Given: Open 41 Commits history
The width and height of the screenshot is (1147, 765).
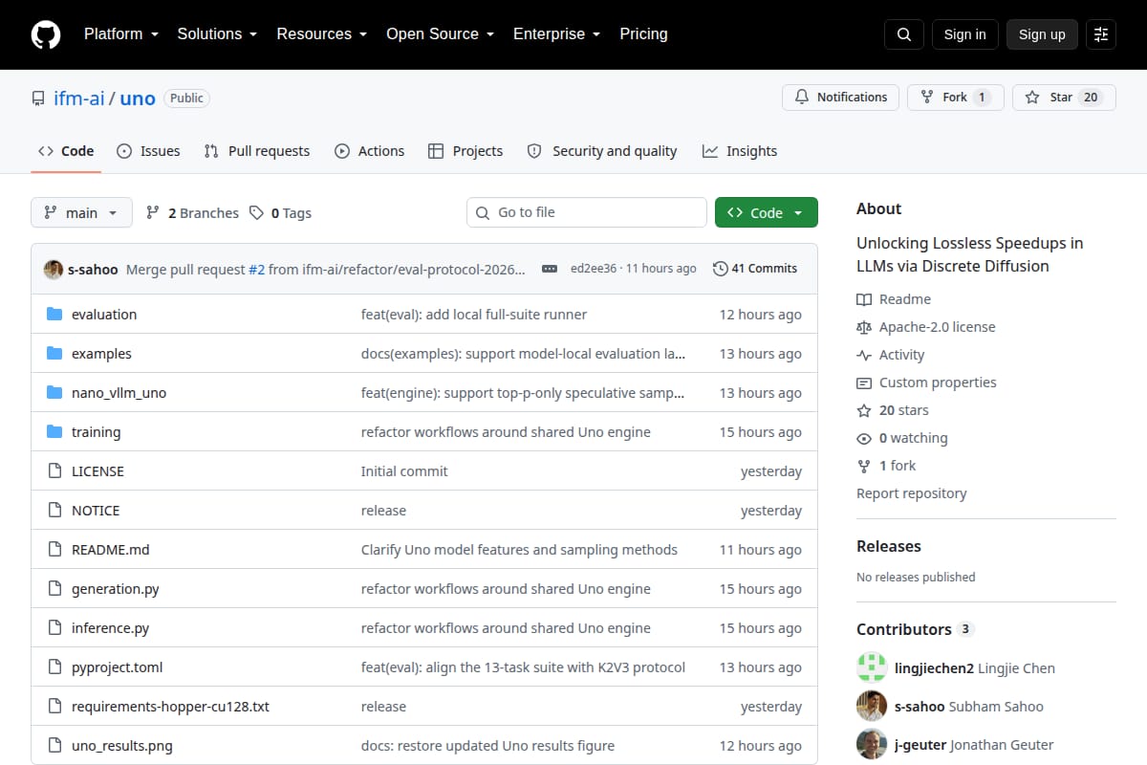Looking at the screenshot, I should [x=755, y=269].
